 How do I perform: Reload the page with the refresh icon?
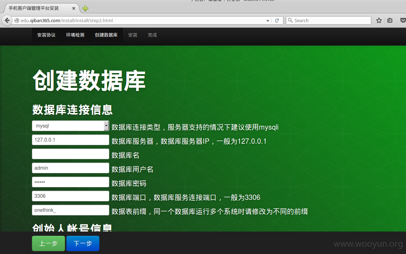click(277, 20)
